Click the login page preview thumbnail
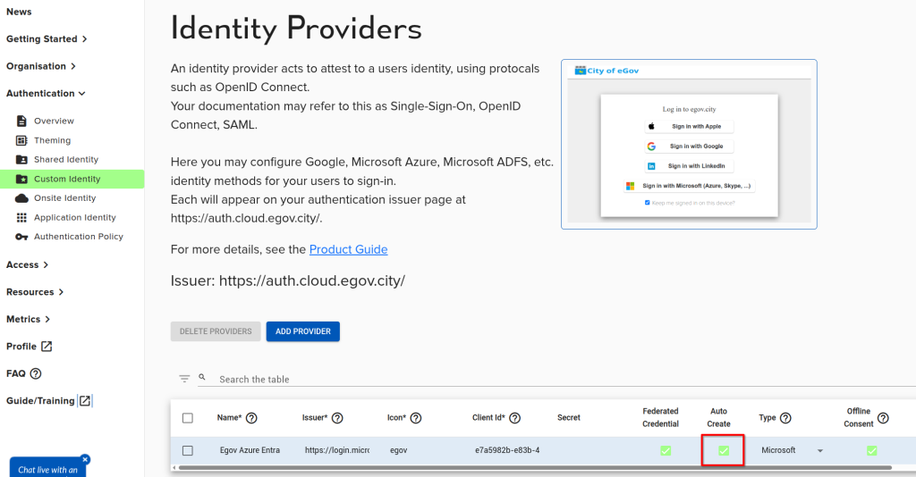Viewport: 916px width, 477px height. click(x=689, y=144)
